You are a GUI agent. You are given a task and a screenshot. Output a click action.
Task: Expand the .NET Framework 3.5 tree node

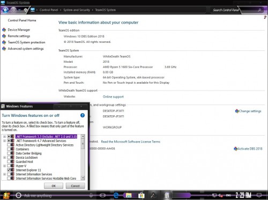(x=4, y=137)
